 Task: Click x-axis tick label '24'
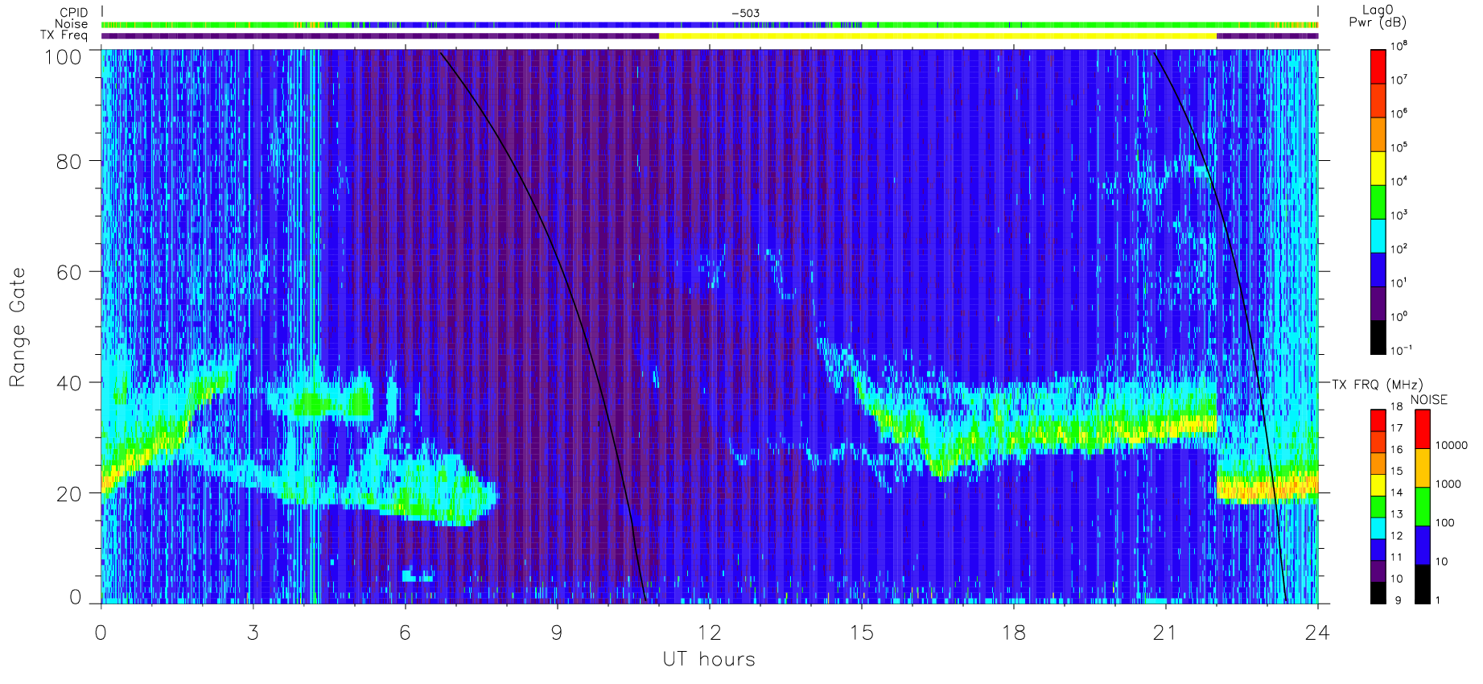[x=1317, y=632]
